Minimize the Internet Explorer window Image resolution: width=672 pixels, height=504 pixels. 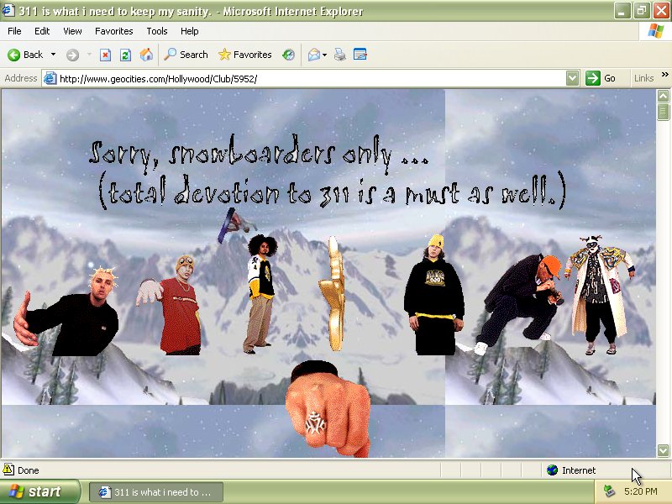[622, 11]
